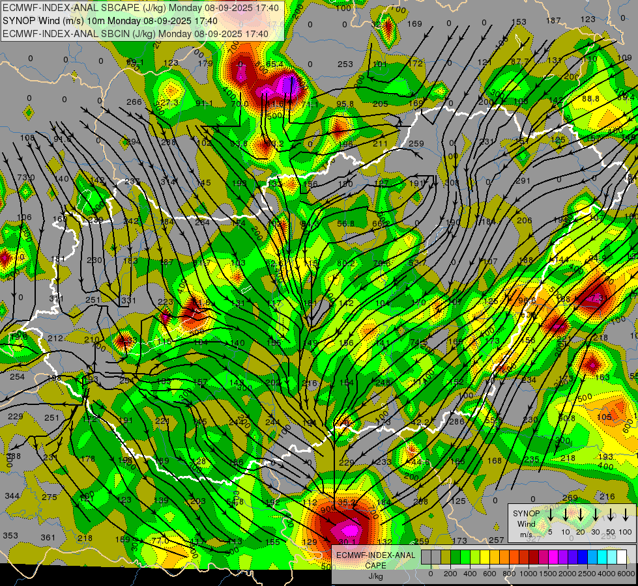Click the 'm/s' unit in the wind legend
Viewport: 638px width, 586px height.
coord(526,535)
